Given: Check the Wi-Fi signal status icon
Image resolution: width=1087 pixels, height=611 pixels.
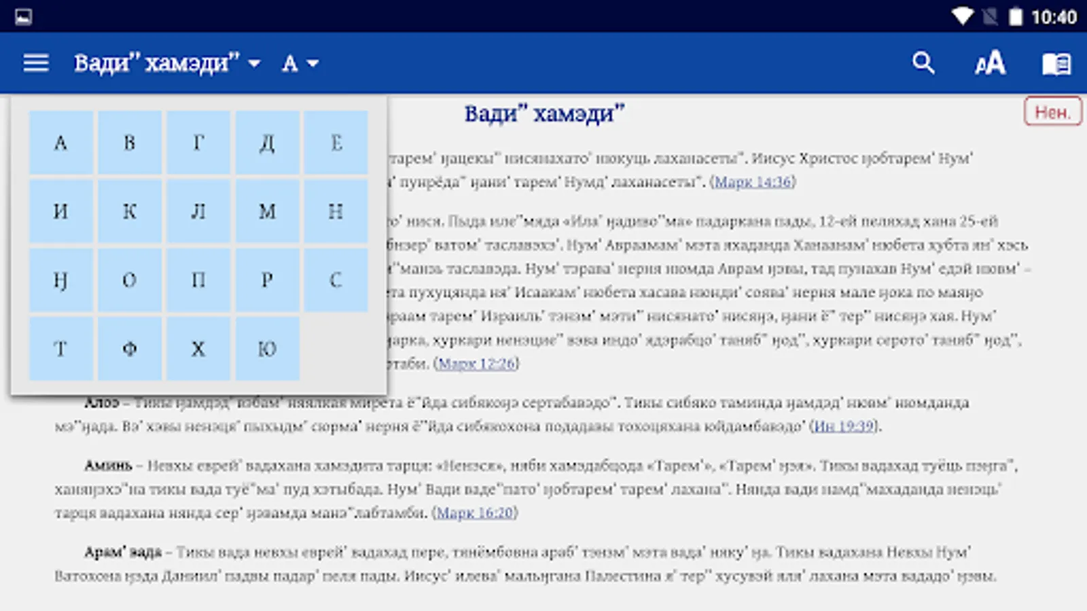Looking at the screenshot, I should click(962, 16).
